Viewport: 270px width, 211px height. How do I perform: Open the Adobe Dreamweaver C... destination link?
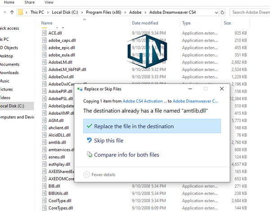point(195,101)
